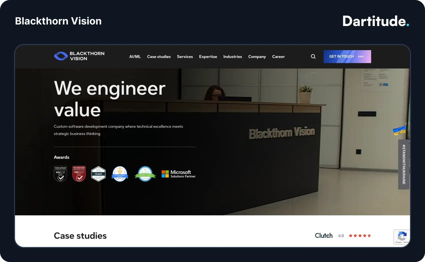Open the Case studies nav item
Image resolution: width=425 pixels, height=262 pixels.
[159, 57]
